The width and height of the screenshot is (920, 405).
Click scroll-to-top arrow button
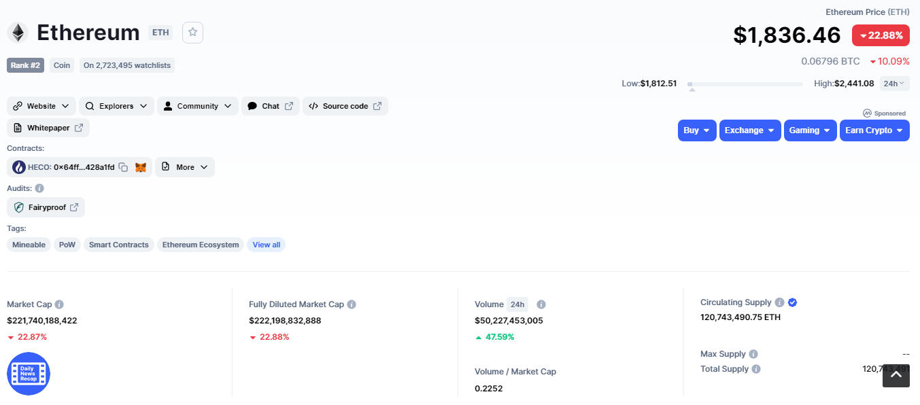coord(896,376)
